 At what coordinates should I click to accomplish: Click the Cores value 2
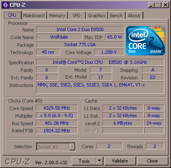tap(109, 146)
